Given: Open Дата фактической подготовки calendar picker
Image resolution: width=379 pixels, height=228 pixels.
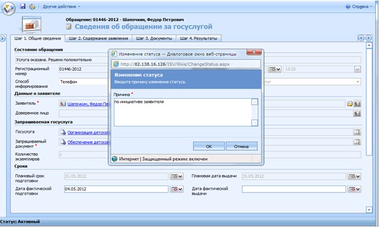Looking at the screenshot, I should [177, 189].
